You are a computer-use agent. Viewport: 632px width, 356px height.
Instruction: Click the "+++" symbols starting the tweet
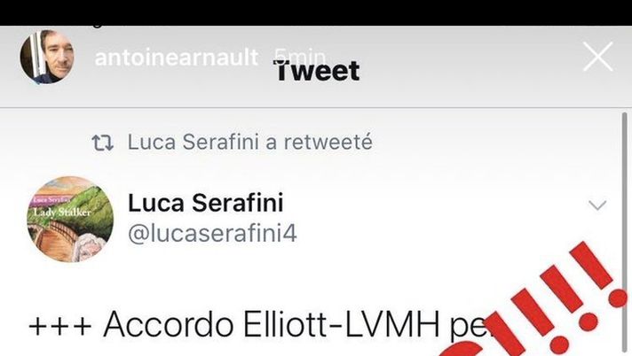[60, 326]
